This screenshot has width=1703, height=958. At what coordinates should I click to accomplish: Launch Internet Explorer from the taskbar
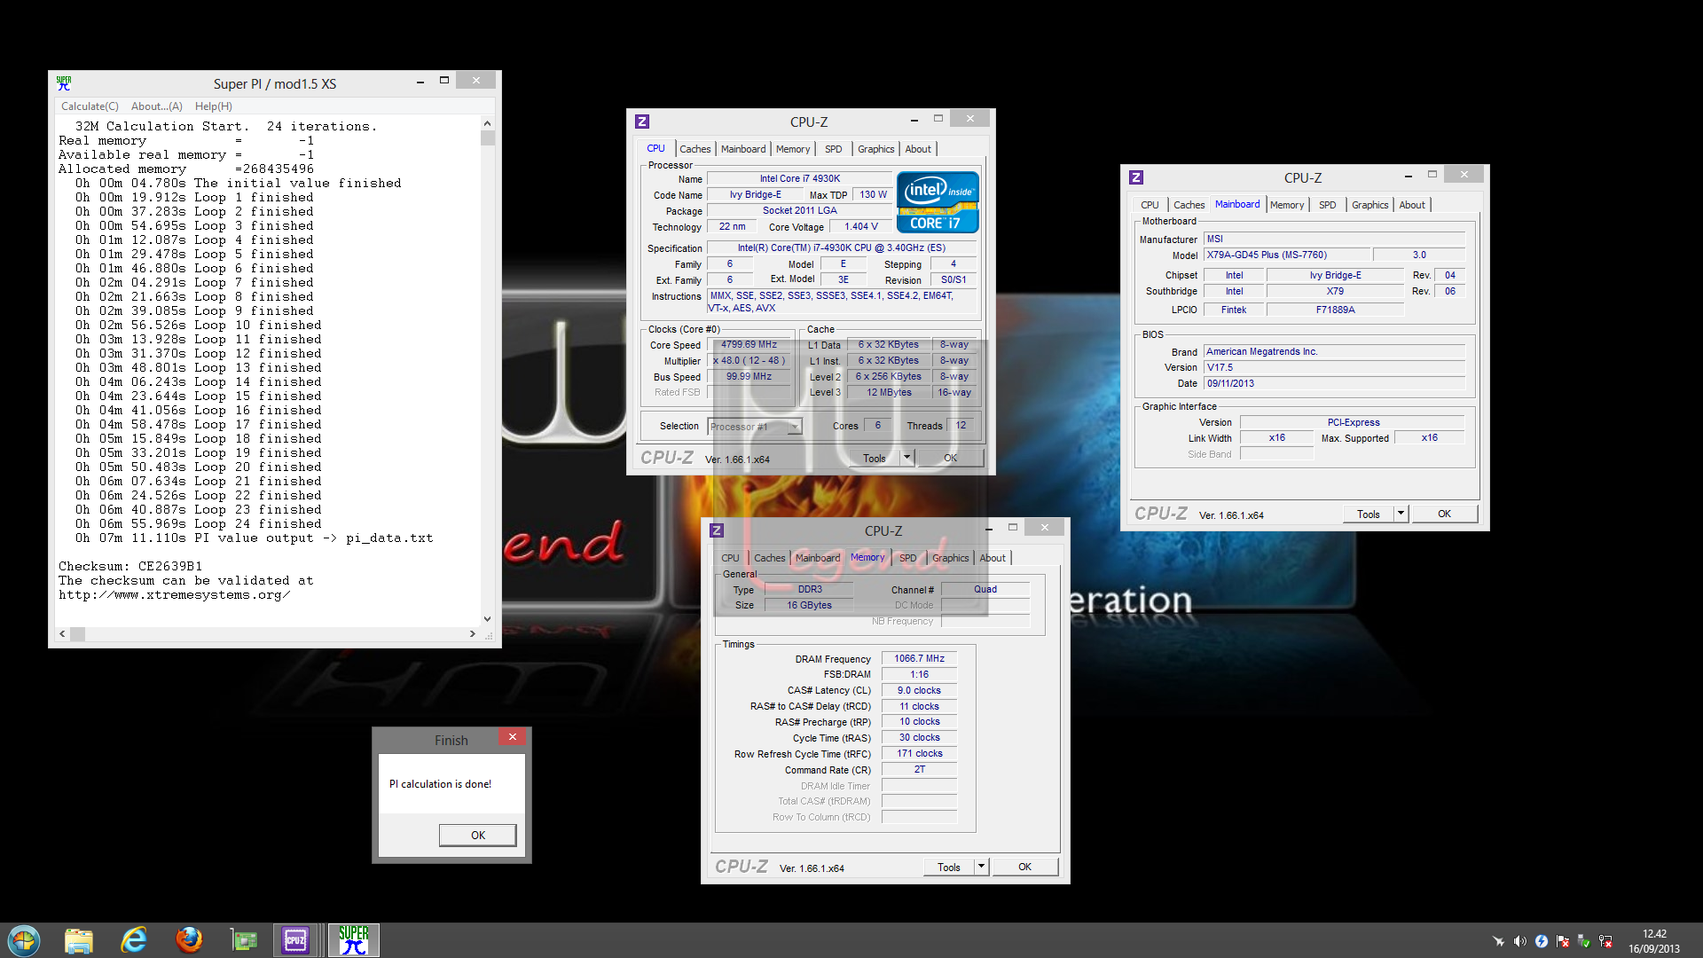[x=134, y=940]
